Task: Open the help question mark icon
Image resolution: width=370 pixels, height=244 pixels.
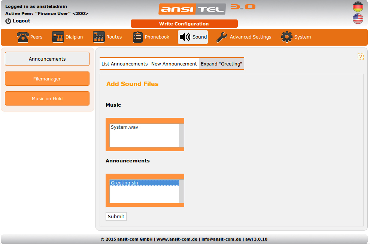Action: 361,57
